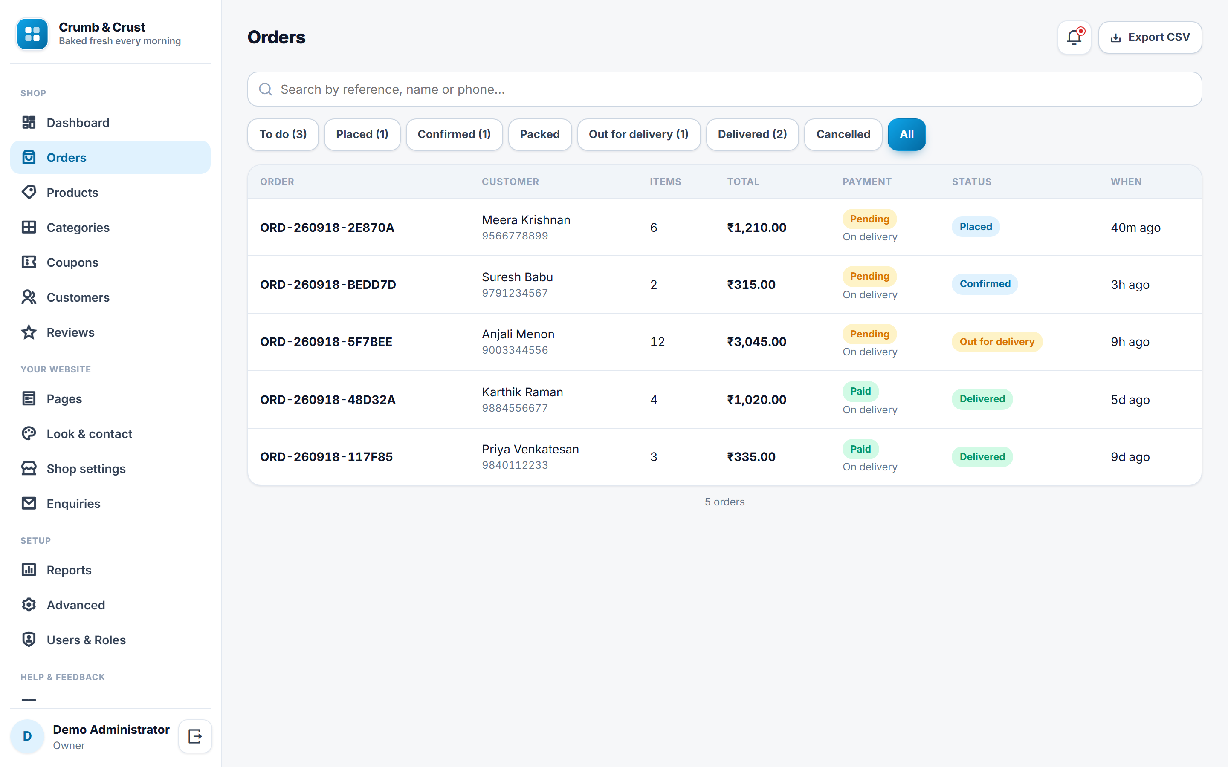
Task: Export orders with Export CSV button
Action: [1150, 37]
